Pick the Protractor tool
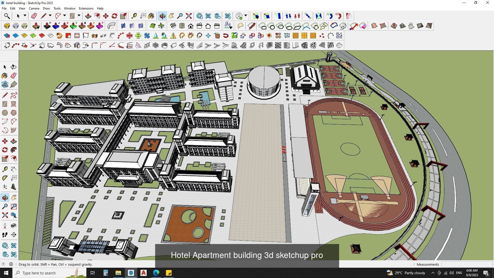494x278 pixels. pyautogui.click(x=5, y=178)
